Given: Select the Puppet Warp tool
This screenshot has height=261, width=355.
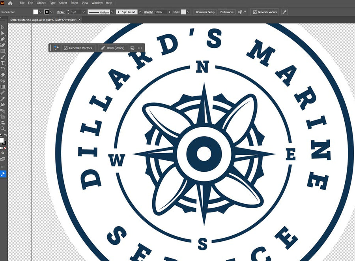Looking at the screenshot, I should pyautogui.click(x=3, y=105).
